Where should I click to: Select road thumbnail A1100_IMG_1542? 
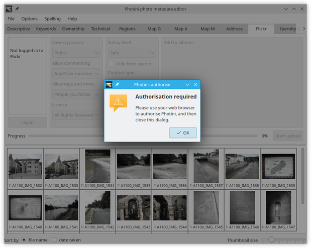tap(97, 210)
